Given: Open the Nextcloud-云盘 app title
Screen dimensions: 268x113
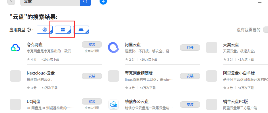Looking at the screenshot, I should pos(41,73).
